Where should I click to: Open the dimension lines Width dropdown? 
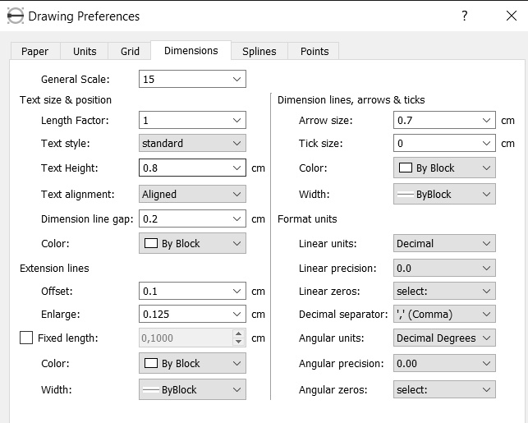444,195
